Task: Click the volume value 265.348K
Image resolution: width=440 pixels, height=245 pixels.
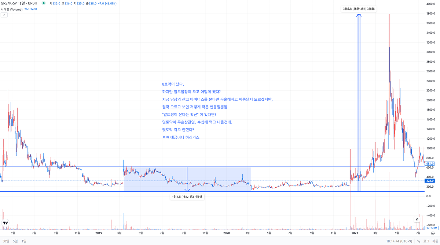Action: click(x=31, y=9)
